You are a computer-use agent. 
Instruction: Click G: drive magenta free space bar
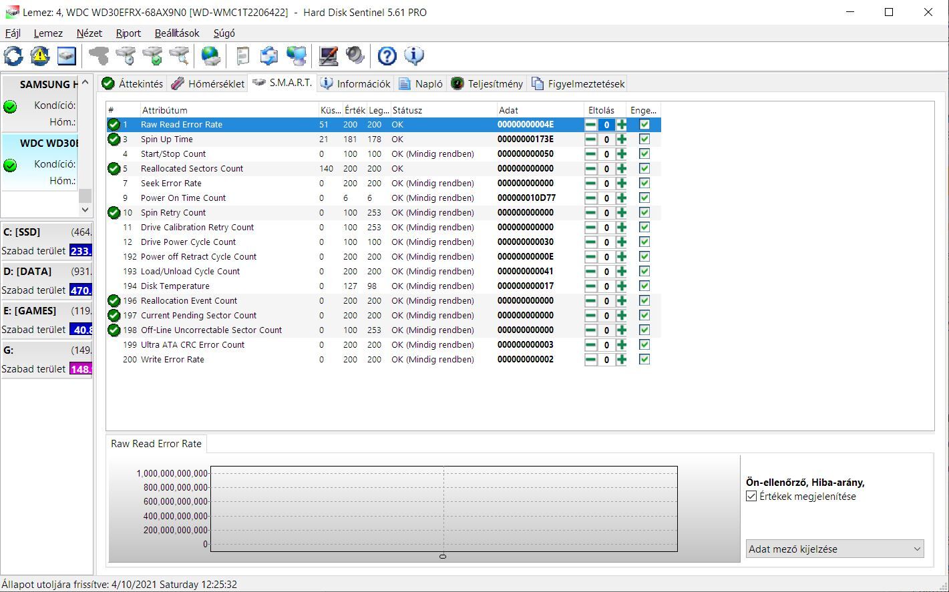click(80, 369)
